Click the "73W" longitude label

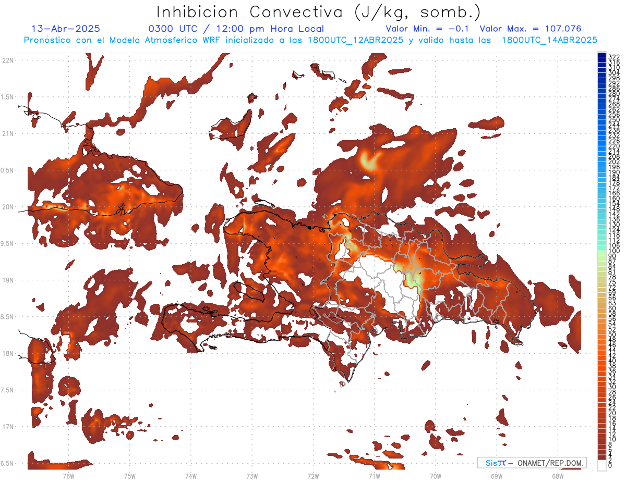coord(252,476)
